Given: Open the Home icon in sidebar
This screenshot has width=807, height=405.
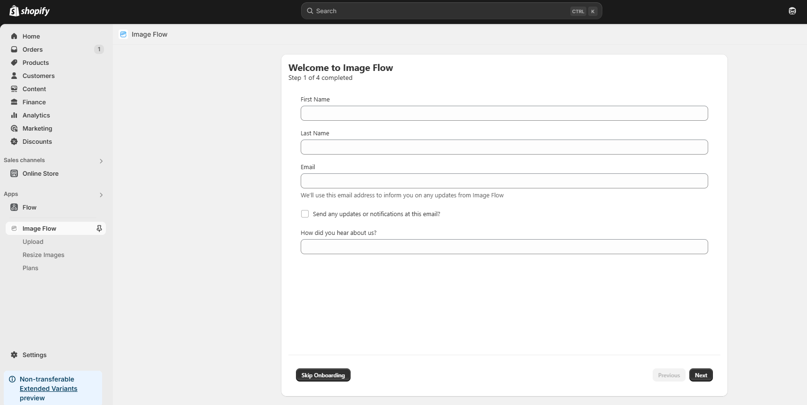Looking at the screenshot, I should (14, 36).
